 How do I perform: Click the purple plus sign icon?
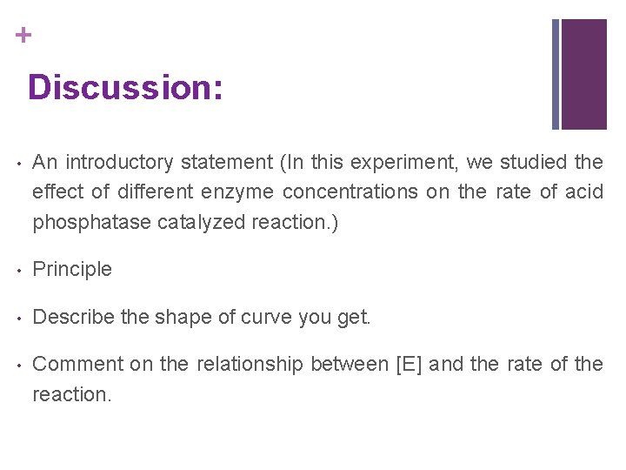[23, 35]
